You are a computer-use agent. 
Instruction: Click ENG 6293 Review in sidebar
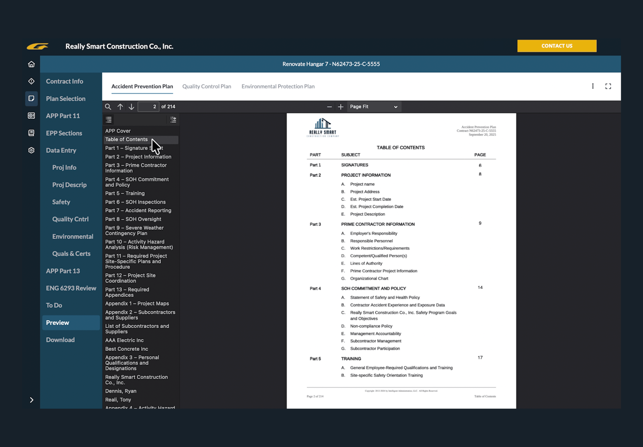71,288
